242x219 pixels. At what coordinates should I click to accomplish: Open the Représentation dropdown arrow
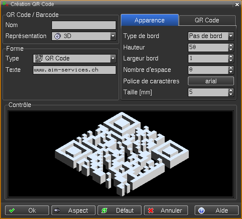click(113, 36)
